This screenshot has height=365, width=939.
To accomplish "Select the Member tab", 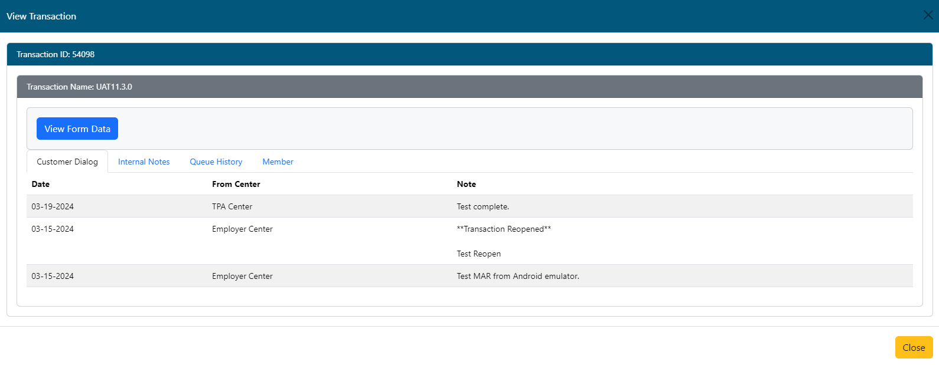I will coord(278,162).
